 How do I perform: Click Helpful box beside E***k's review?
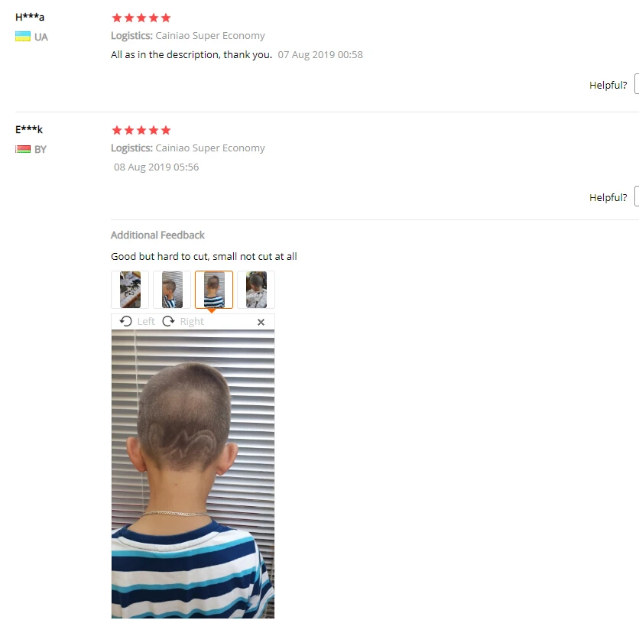pyautogui.click(x=637, y=196)
